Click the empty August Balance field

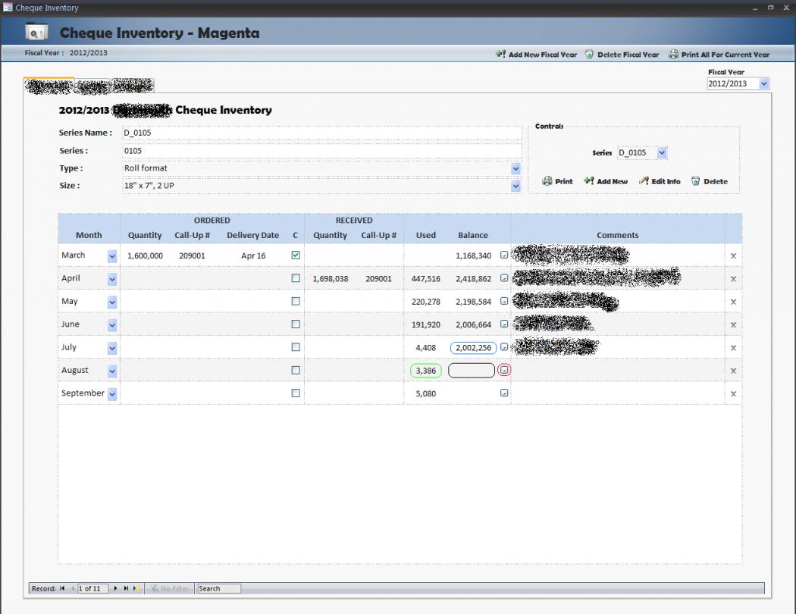pyautogui.click(x=472, y=371)
